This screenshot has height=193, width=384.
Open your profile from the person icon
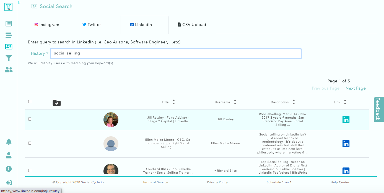(9, 155)
